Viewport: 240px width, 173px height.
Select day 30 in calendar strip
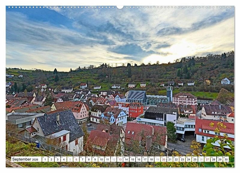pos(226,159)
